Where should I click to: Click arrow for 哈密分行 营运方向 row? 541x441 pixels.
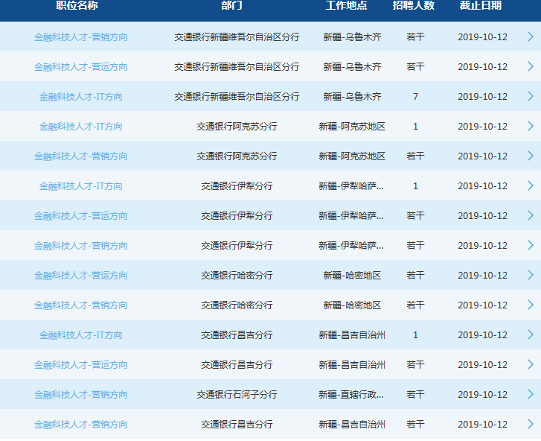[530, 275]
